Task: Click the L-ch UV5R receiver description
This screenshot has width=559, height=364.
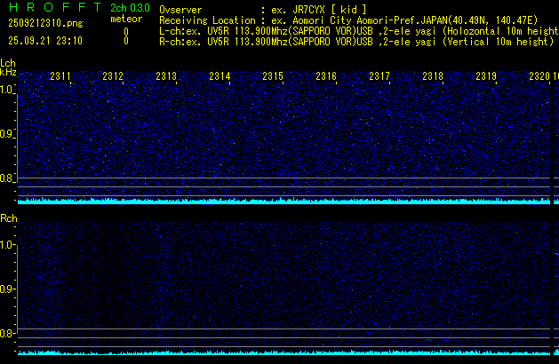Action: (x=355, y=30)
